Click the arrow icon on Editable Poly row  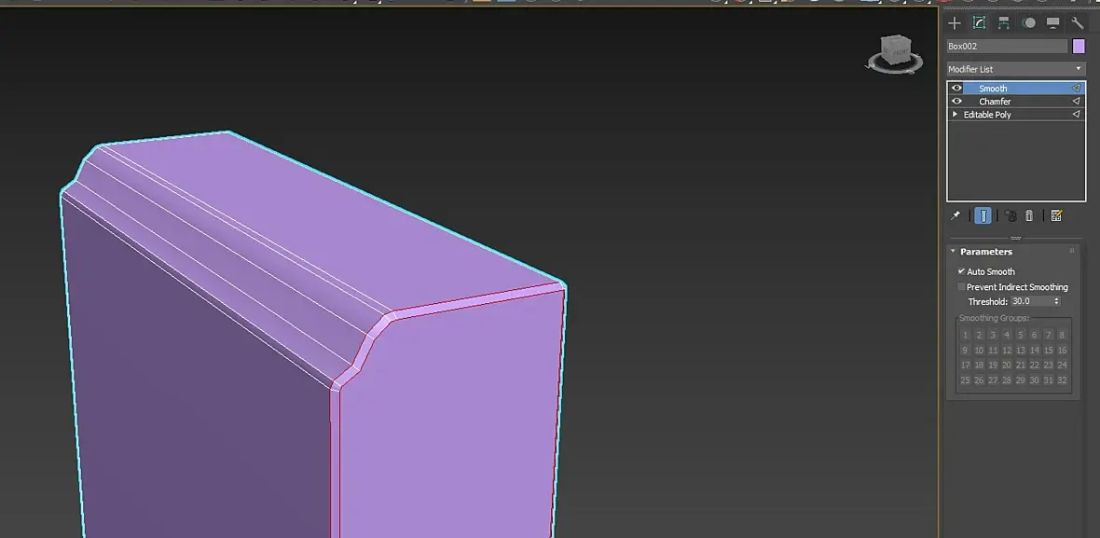[1076, 115]
